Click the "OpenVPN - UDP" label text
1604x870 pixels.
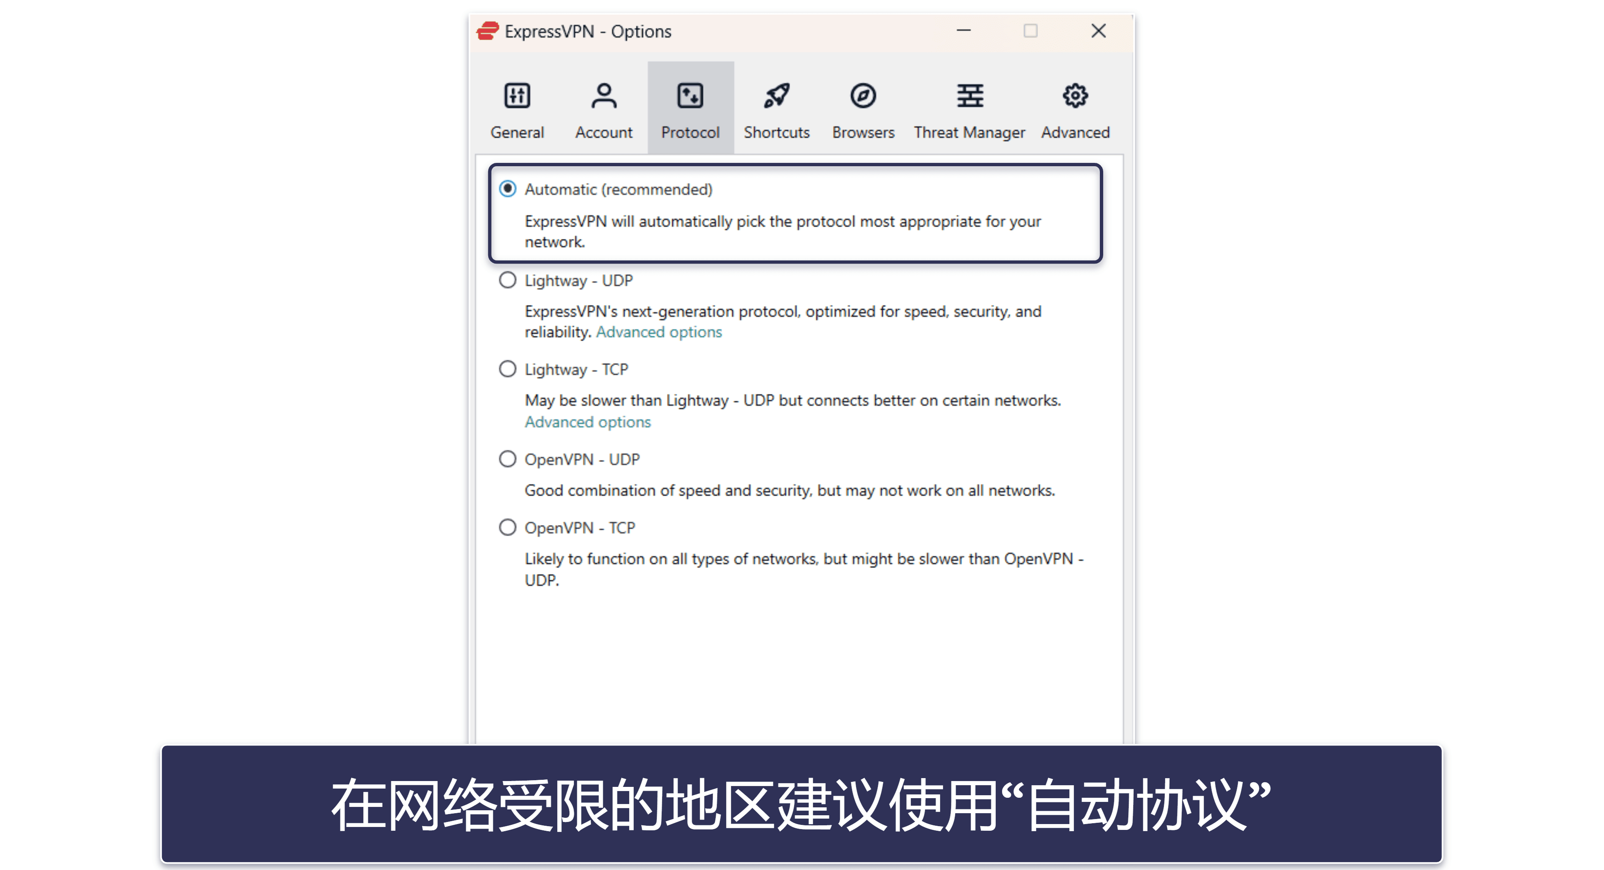coord(581,460)
